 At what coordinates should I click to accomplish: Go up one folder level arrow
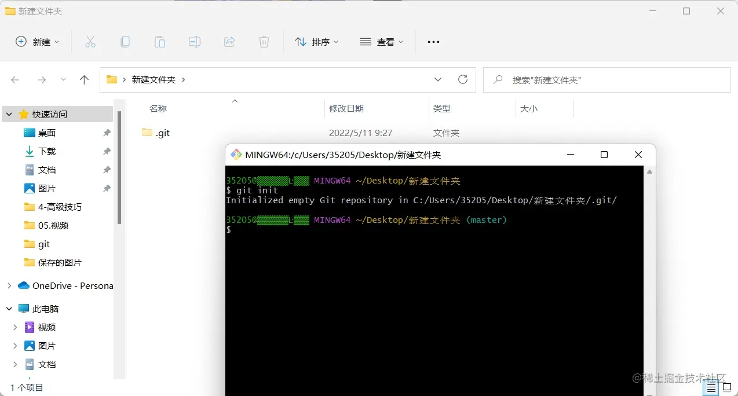click(x=85, y=80)
